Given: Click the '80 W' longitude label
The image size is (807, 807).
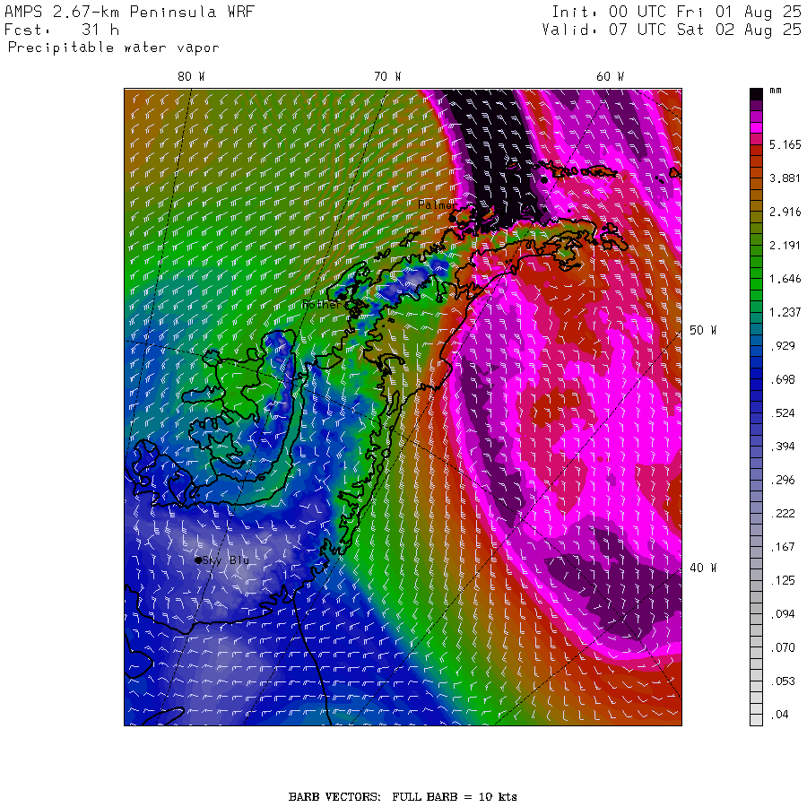Looking at the screenshot, I should (x=191, y=77).
